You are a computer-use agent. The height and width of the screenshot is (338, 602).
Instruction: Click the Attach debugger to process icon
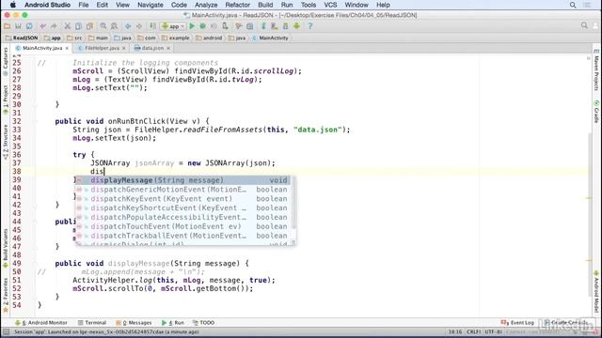(226, 26)
